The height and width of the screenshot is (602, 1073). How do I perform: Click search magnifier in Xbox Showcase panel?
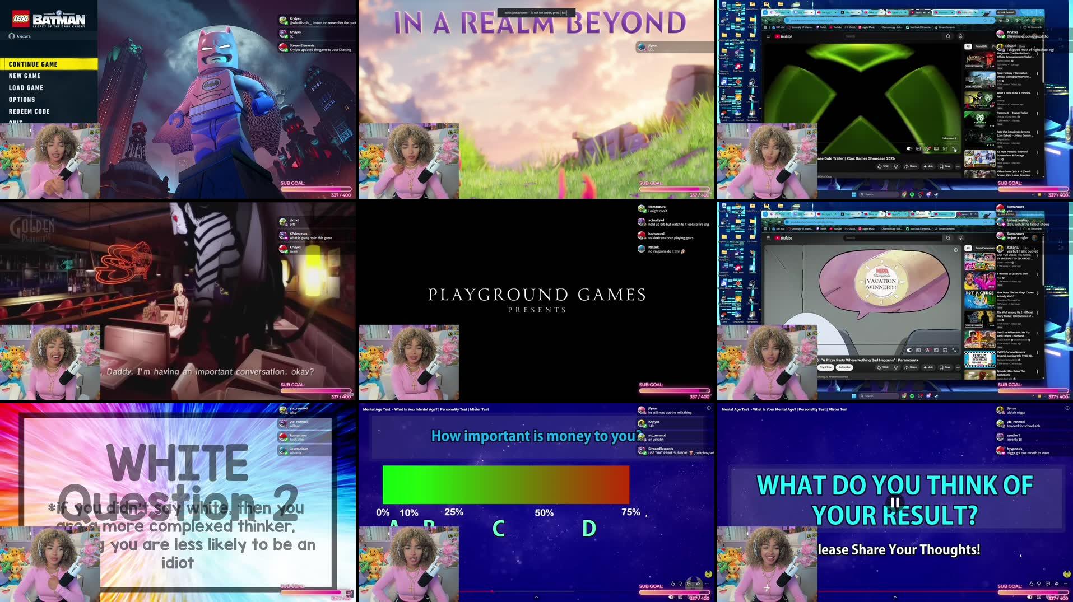tap(948, 36)
